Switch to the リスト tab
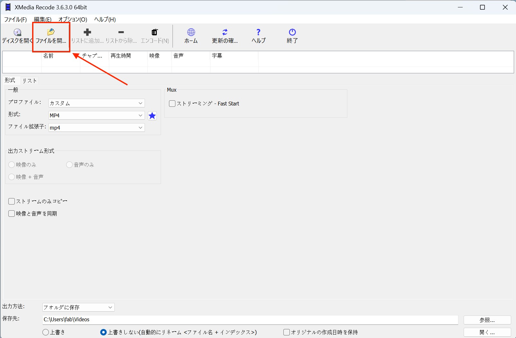This screenshot has height=338, width=516. click(x=30, y=81)
